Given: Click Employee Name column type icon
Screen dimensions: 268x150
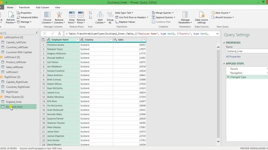Looking at the screenshot, I should (x=49, y=40).
